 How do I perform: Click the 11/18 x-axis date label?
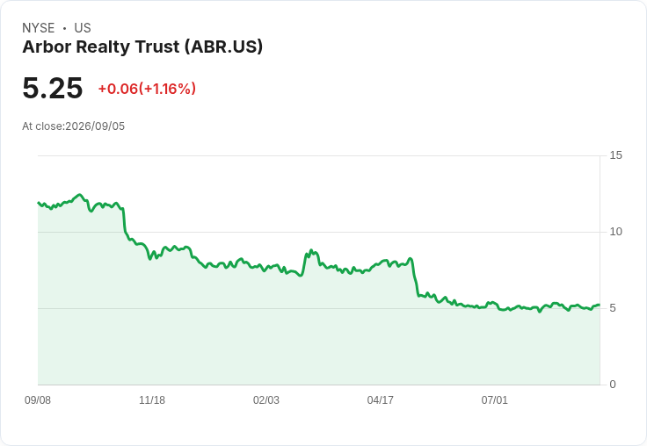pos(152,399)
